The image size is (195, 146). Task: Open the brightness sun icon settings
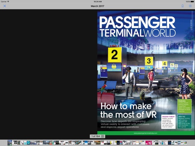pyautogui.click(x=190, y=6)
